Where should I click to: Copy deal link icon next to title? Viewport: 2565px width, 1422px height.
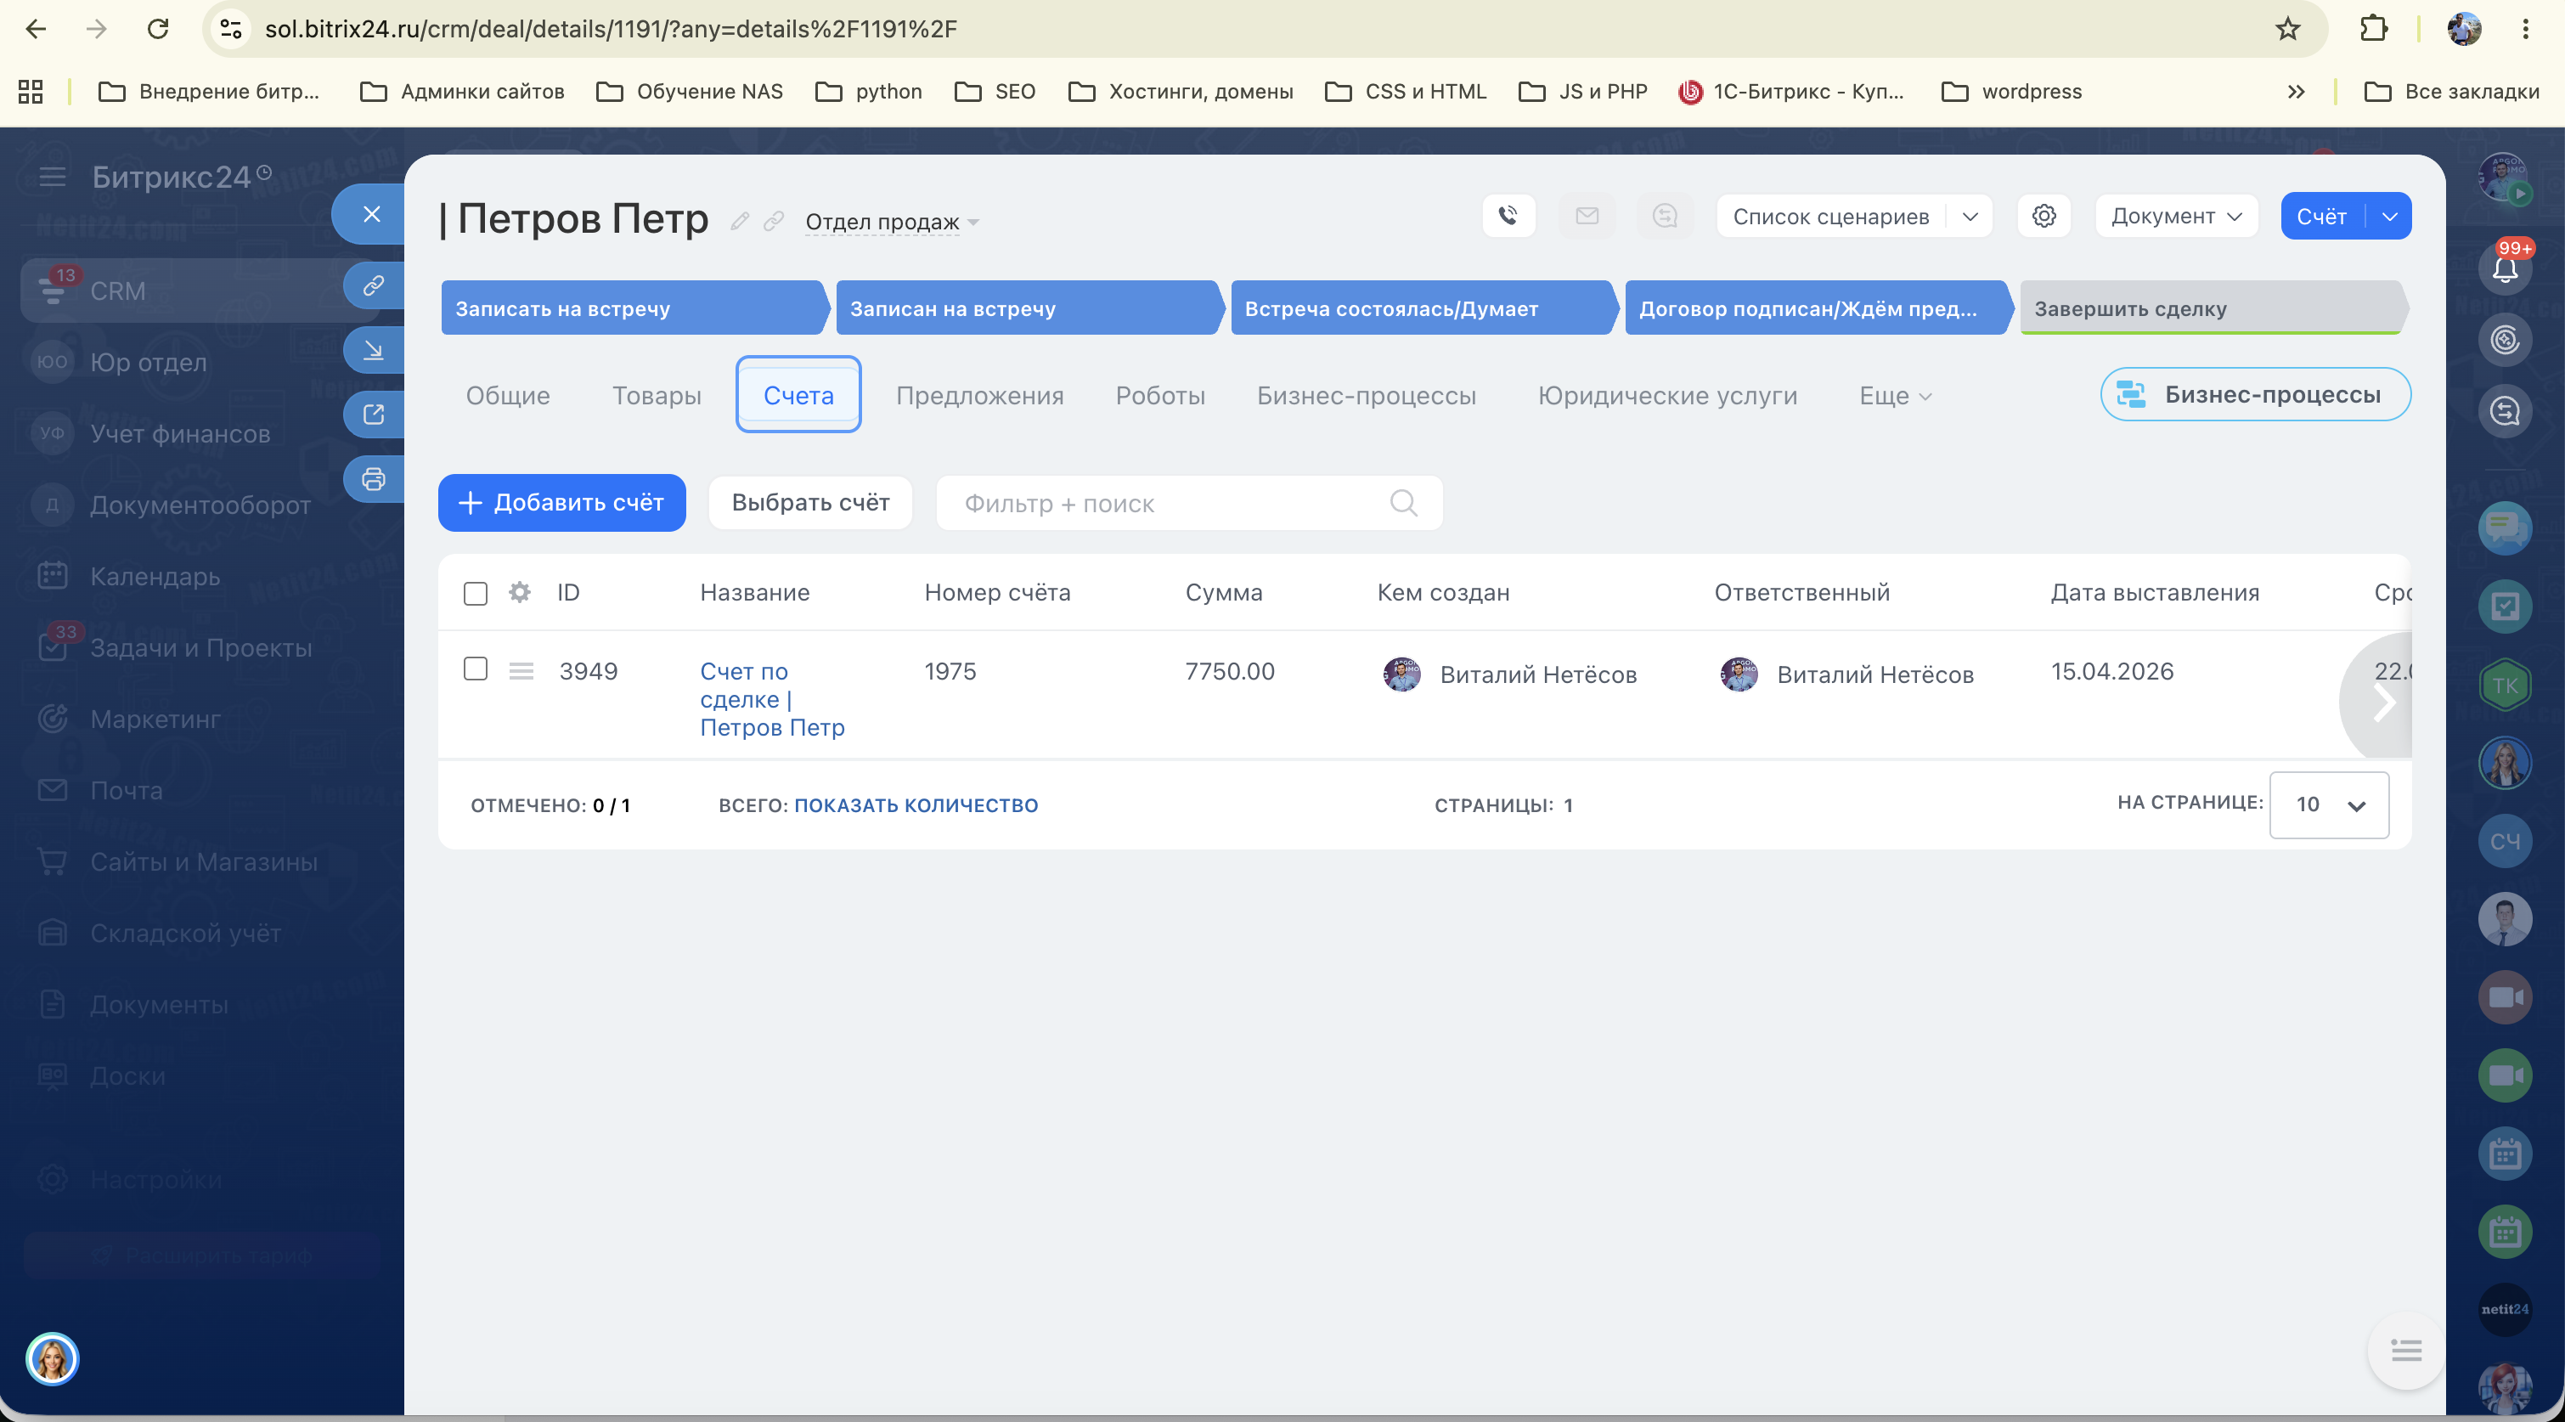pos(774,221)
